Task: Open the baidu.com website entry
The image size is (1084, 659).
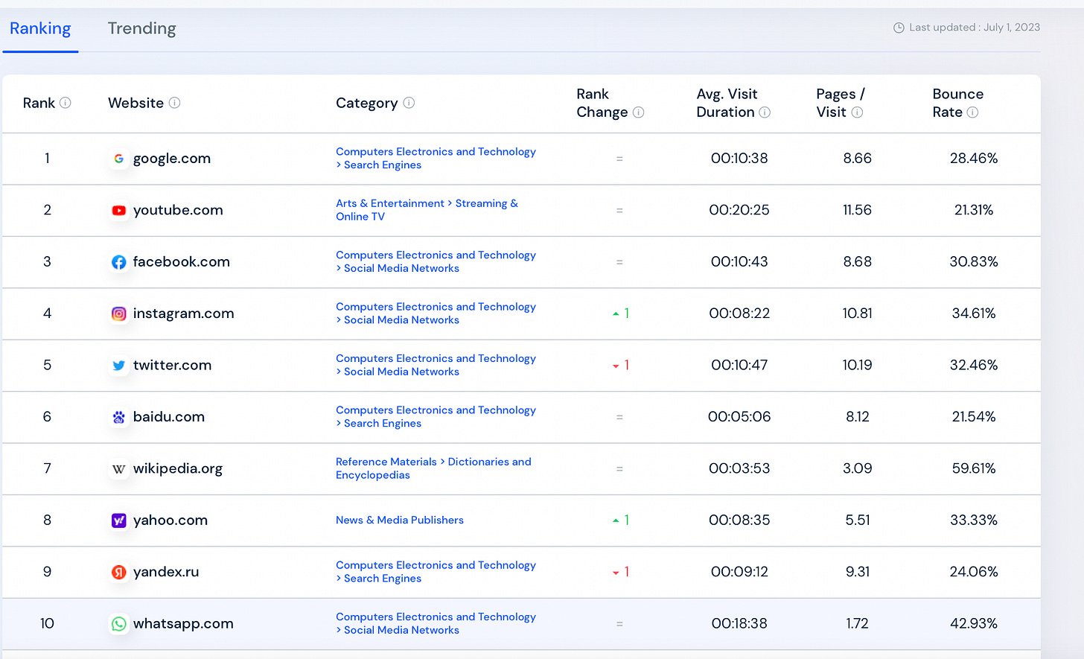Action: pyautogui.click(x=168, y=417)
